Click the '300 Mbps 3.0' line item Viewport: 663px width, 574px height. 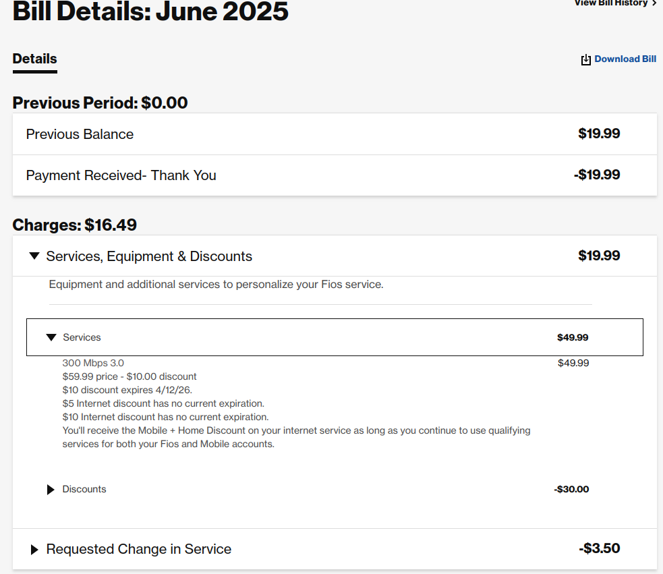pyautogui.click(x=93, y=363)
